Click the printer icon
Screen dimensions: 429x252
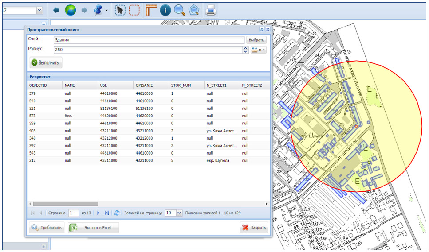tap(211, 10)
